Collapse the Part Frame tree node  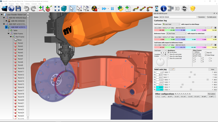[x=11, y=37]
